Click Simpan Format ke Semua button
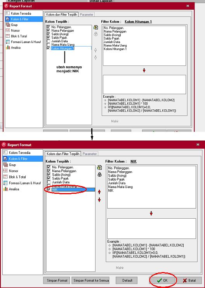The height and width of the screenshot is (288, 205). [91, 281]
